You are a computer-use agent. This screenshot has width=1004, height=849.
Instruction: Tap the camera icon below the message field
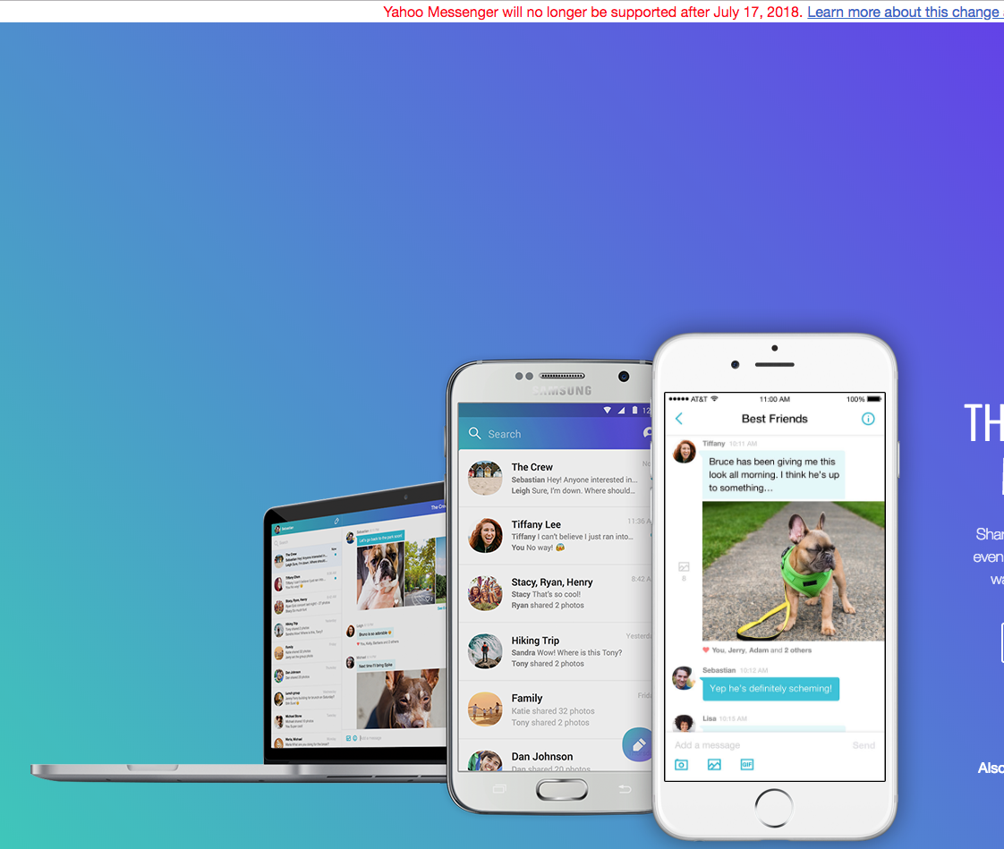[682, 765]
